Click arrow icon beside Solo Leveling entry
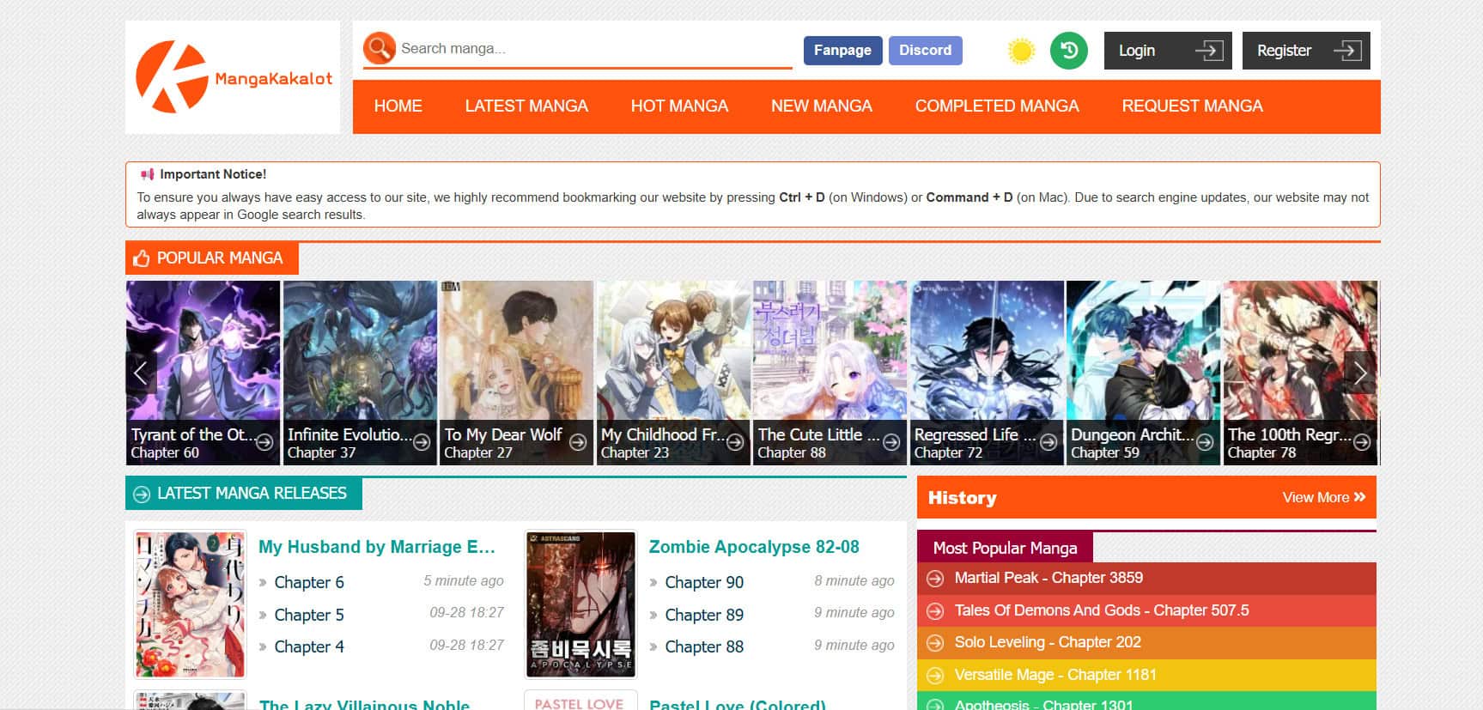This screenshot has width=1483, height=710. pyautogui.click(x=935, y=643)
